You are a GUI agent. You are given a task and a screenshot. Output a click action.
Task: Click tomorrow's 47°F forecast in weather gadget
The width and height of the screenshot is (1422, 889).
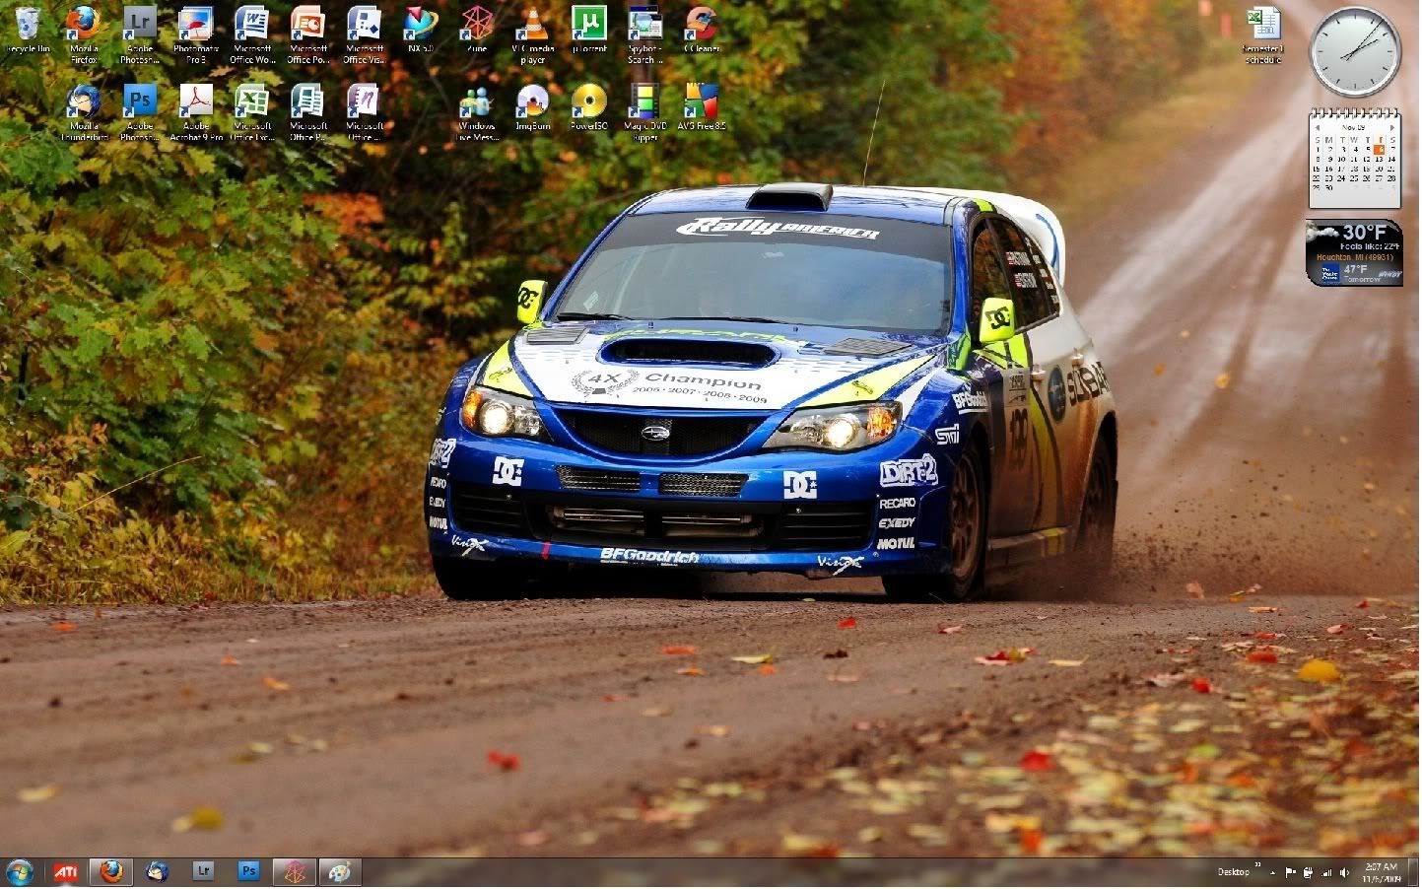(x=1356, y=269)
